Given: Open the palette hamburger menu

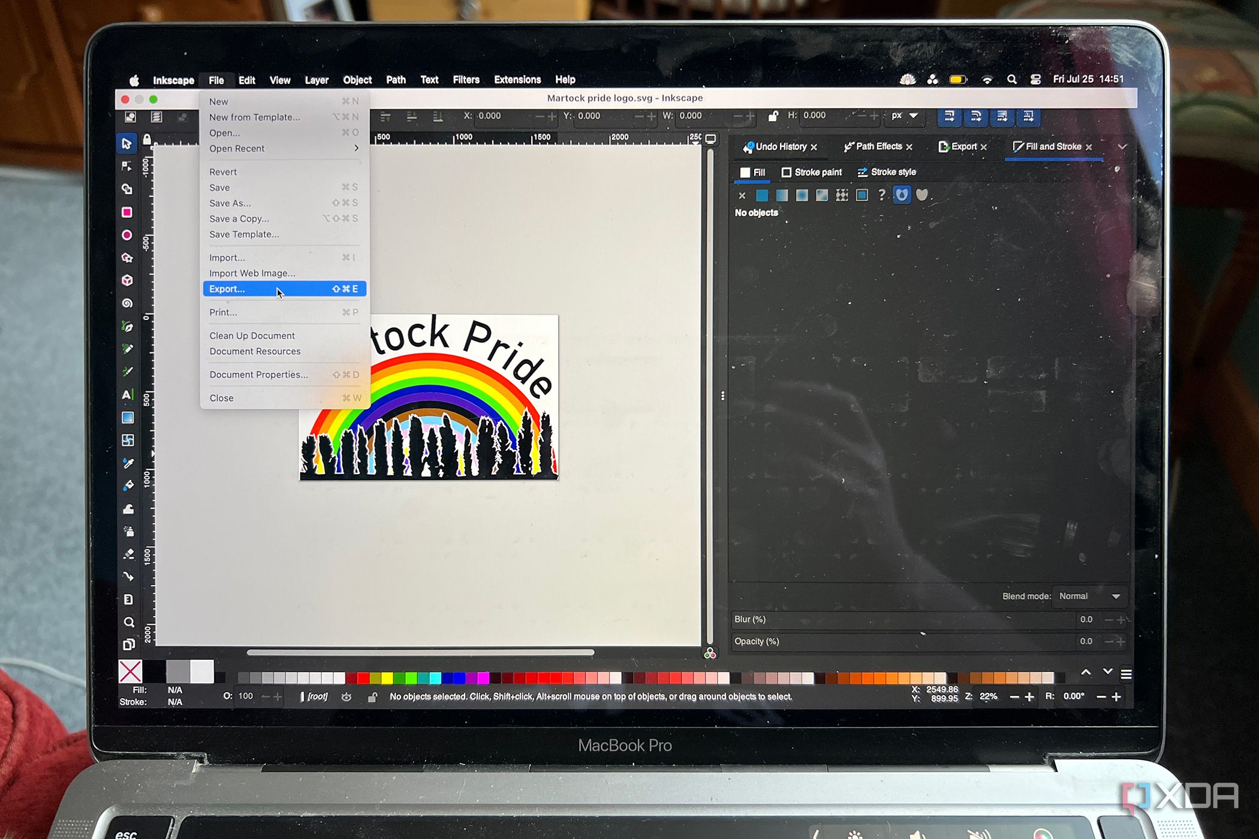Looking at the screenshot, I should pyautogui.click(x=1126, y=675).
